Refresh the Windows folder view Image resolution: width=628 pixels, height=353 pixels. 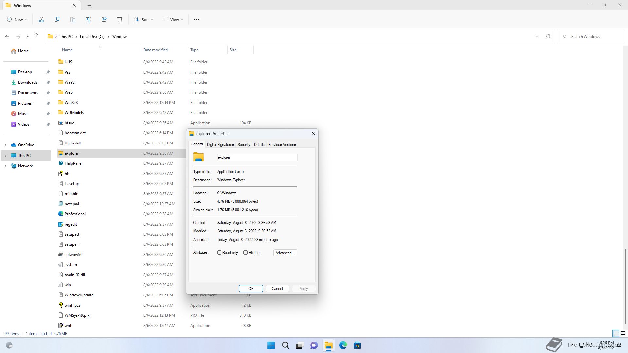click(548, 36)
